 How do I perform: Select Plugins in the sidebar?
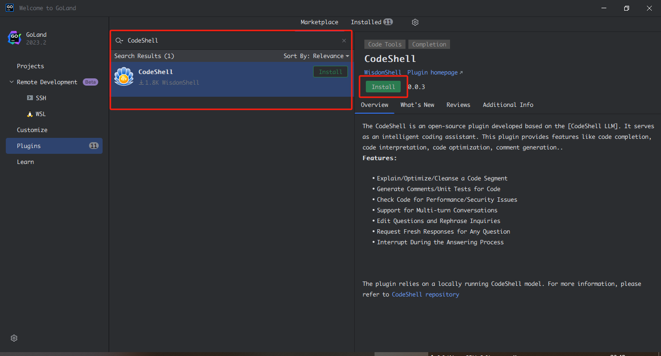coord(54,146)
